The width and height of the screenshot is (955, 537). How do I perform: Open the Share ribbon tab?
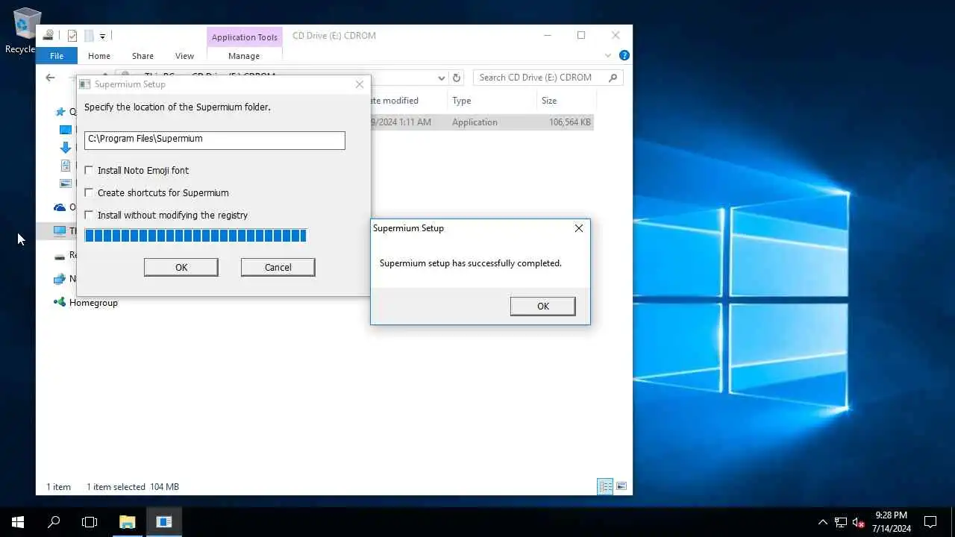click(143, 56)
